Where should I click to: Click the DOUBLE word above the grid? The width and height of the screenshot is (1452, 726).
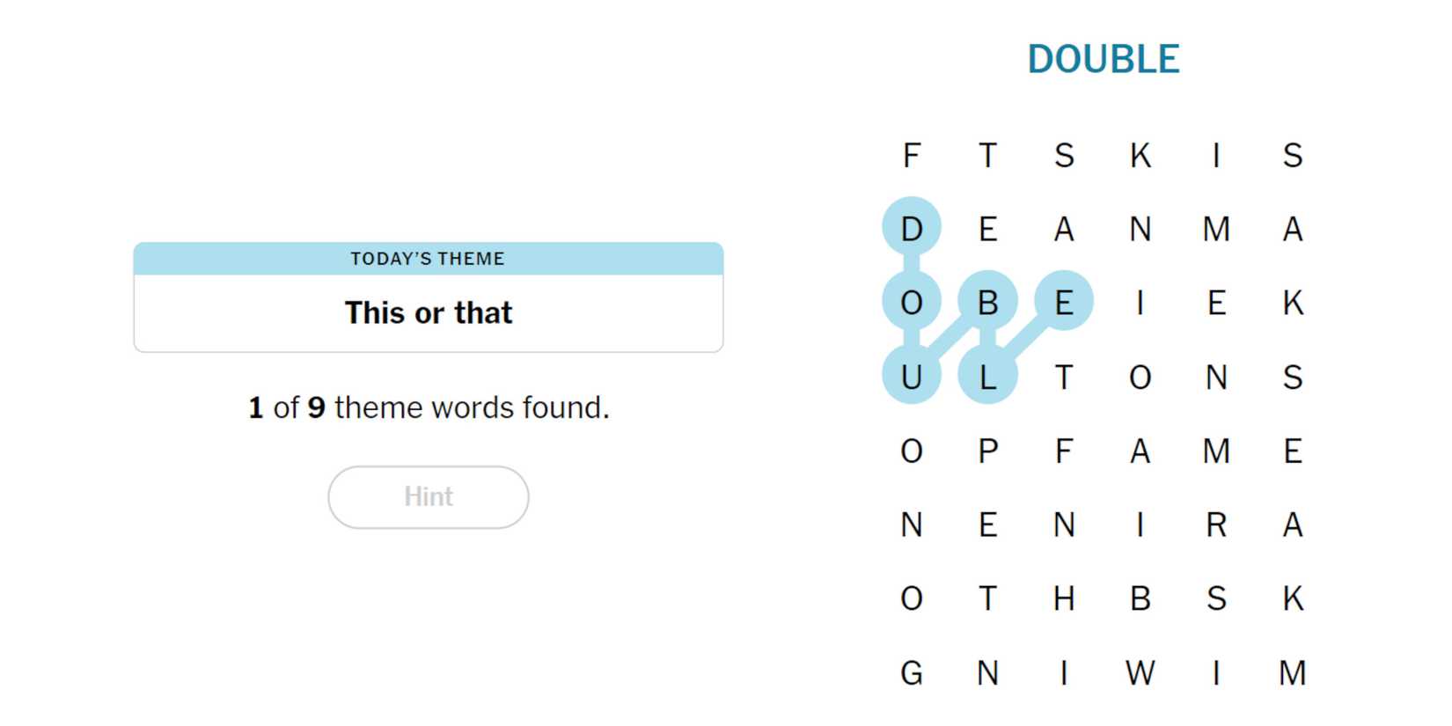click(1103, 60)
